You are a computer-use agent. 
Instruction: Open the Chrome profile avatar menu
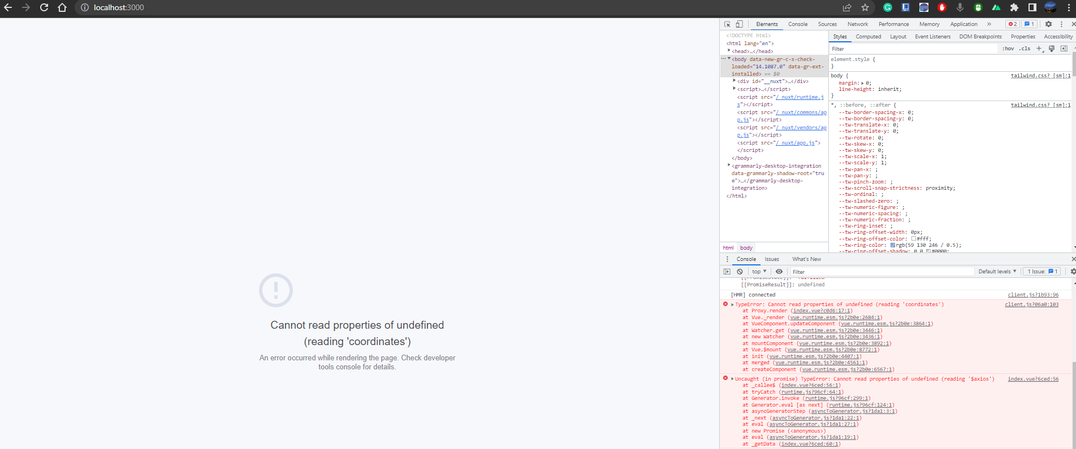click(1051, 7)
